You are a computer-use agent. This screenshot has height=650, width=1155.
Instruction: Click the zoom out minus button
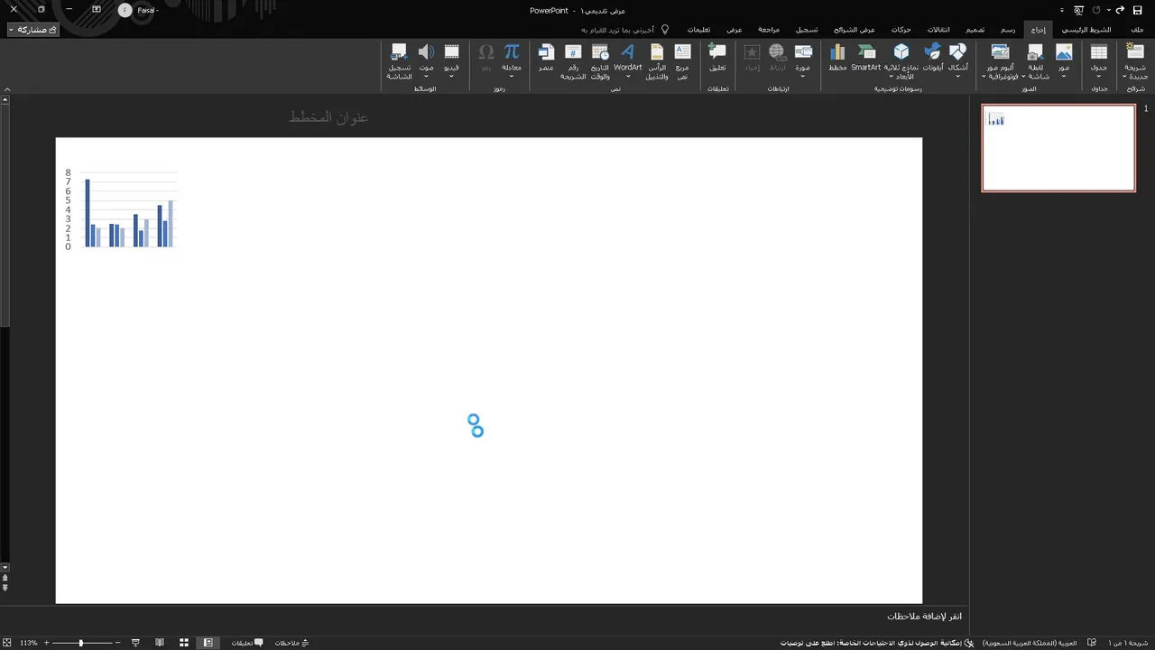coord(119,643)
